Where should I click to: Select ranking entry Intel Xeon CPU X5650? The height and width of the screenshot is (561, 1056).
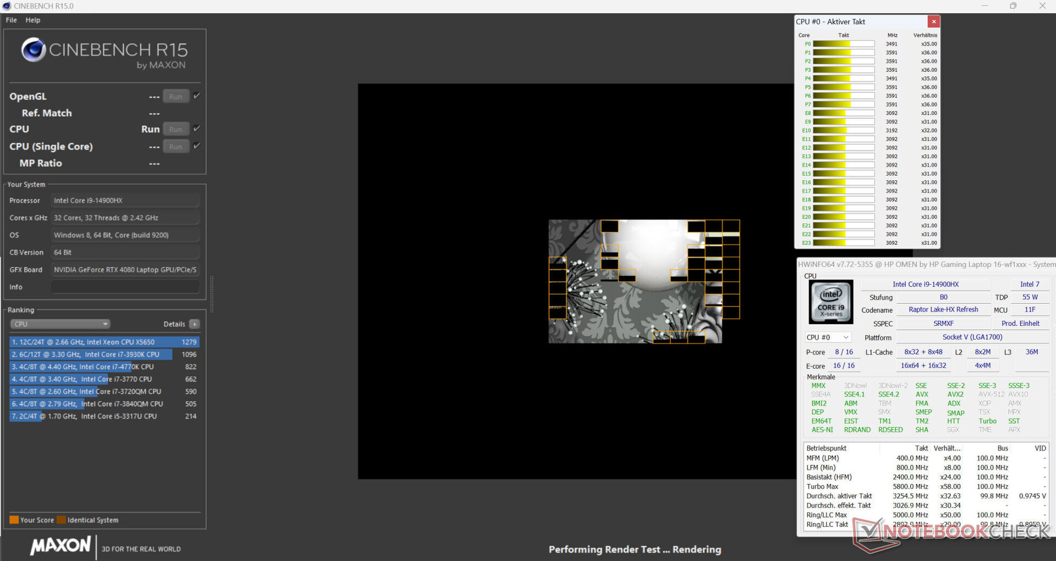coord(105,342)
